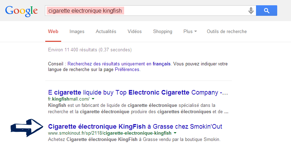Image resolution: width=291 pixels, height=148 pixels.
Task: Expand the Plus dropdown menu
Action: [x=190, y=32]
